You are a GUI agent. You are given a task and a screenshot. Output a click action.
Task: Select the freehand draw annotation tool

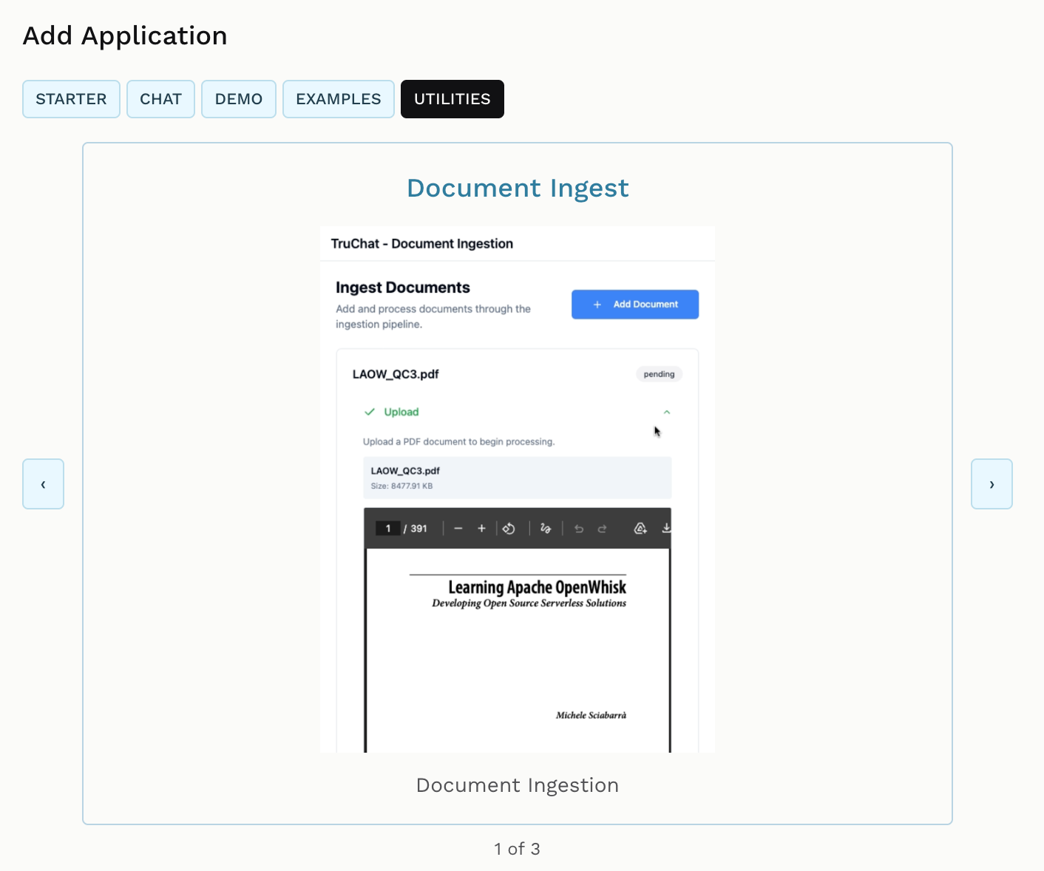tap(546, 529)
